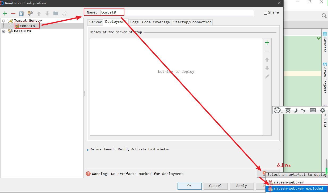Click the sort configurations alphabetically icon
The width and height of the screenshot is (328, 193).
(x=64, y=14)
